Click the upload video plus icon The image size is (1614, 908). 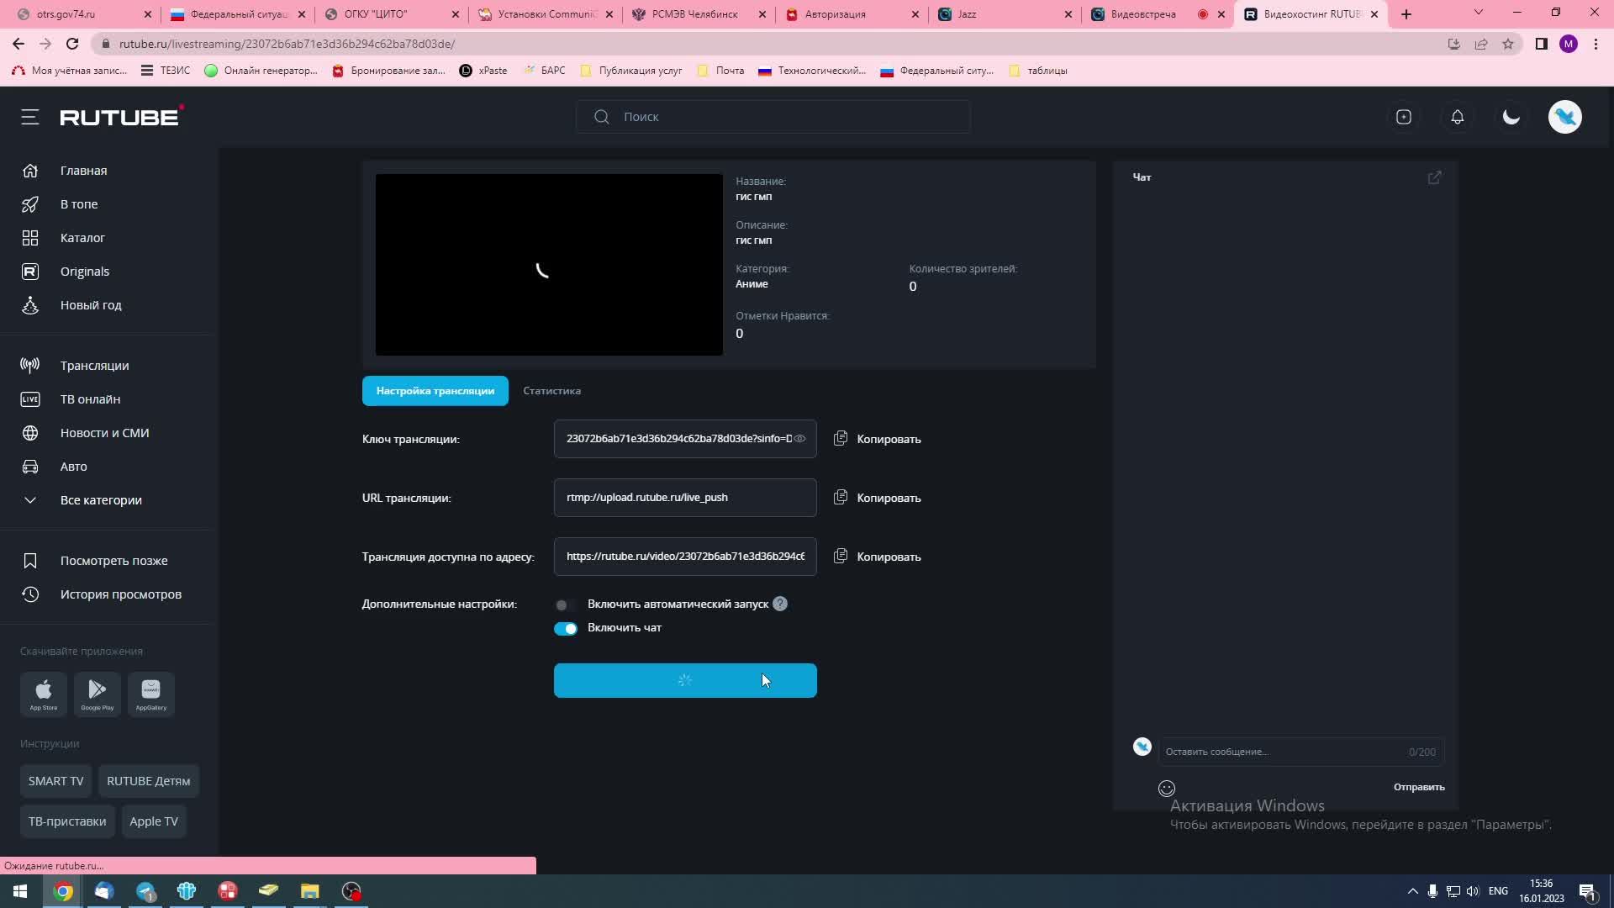(1404, 117)
